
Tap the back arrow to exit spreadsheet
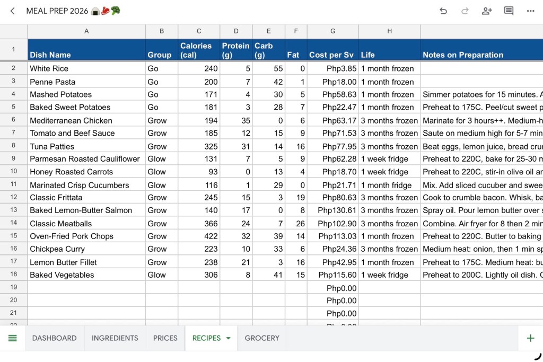pyautogui.click(x=13, y=11)
